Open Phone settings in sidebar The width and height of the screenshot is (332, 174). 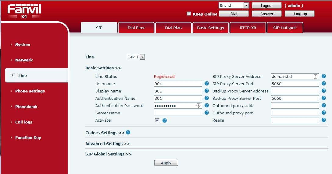pos(30,91)
